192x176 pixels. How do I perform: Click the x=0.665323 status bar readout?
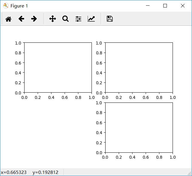[13, 172]
